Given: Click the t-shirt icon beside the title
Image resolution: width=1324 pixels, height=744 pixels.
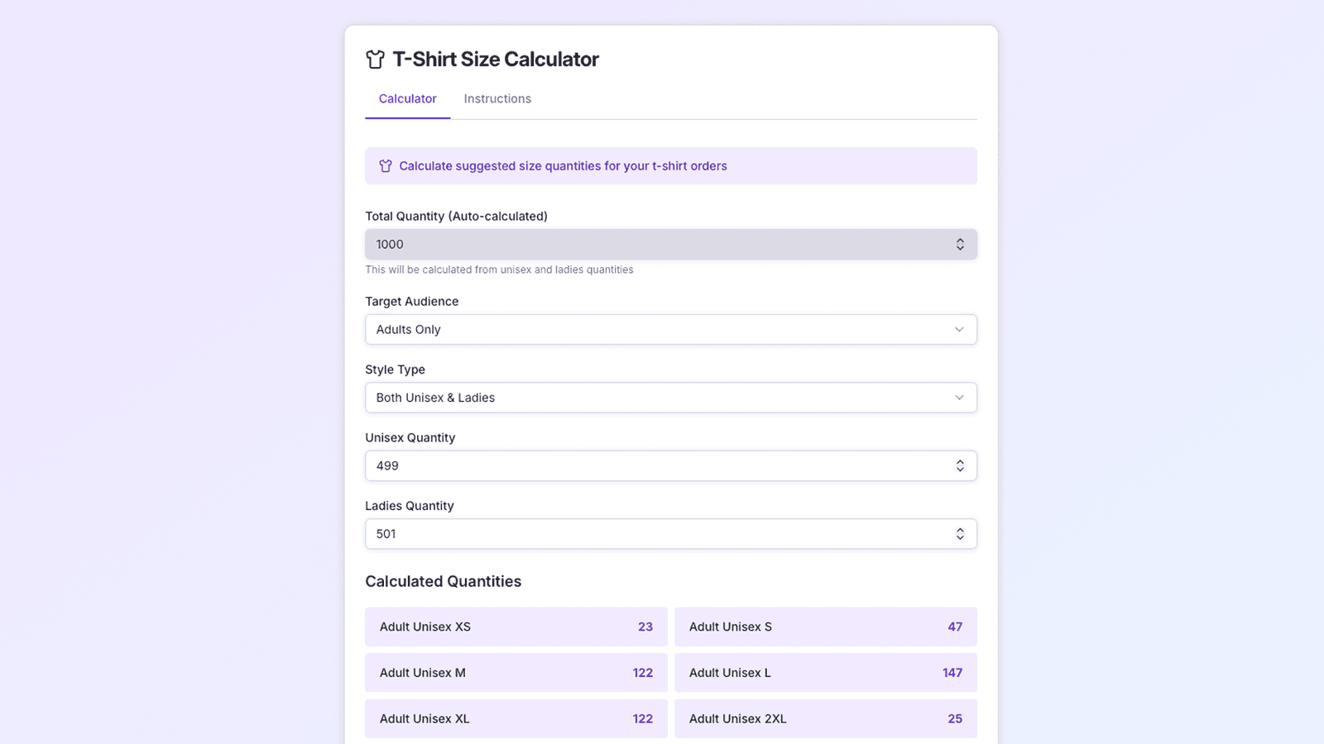Looking at the screenshot, I should (376, 59).
